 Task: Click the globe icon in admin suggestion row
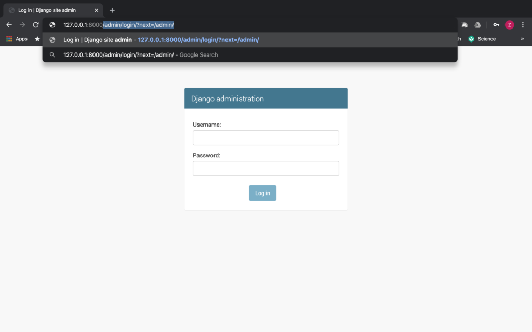pyautogui.click(x=52, y=40)
